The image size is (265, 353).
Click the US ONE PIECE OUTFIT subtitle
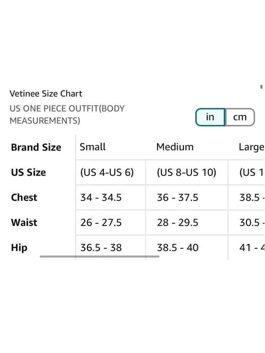point(67,115)
